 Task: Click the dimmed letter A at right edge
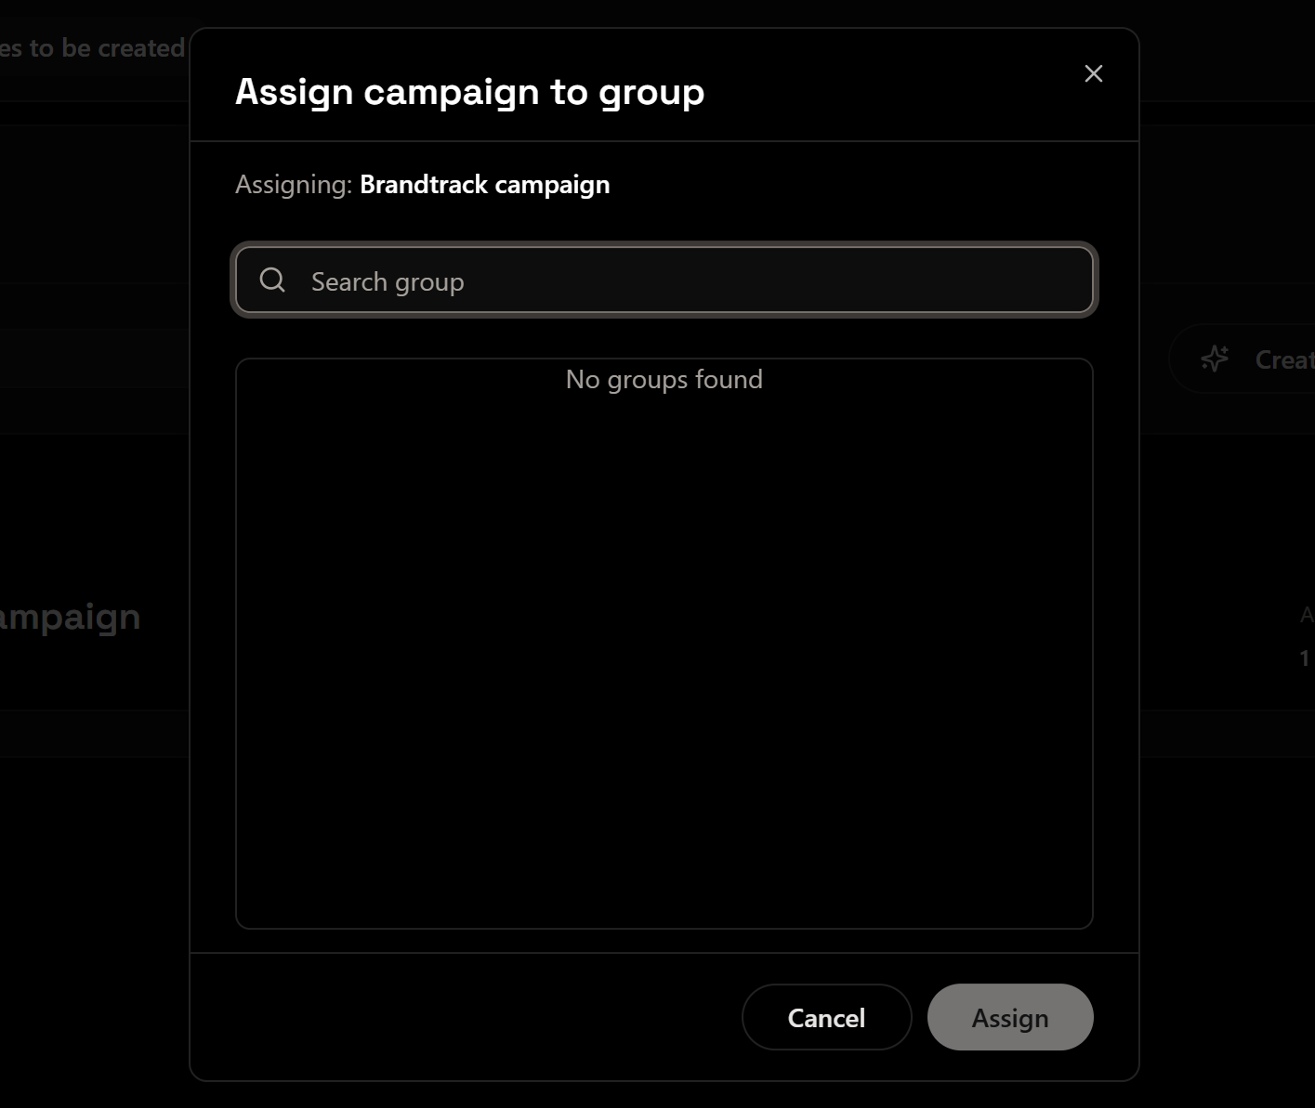coord(1306,614)
